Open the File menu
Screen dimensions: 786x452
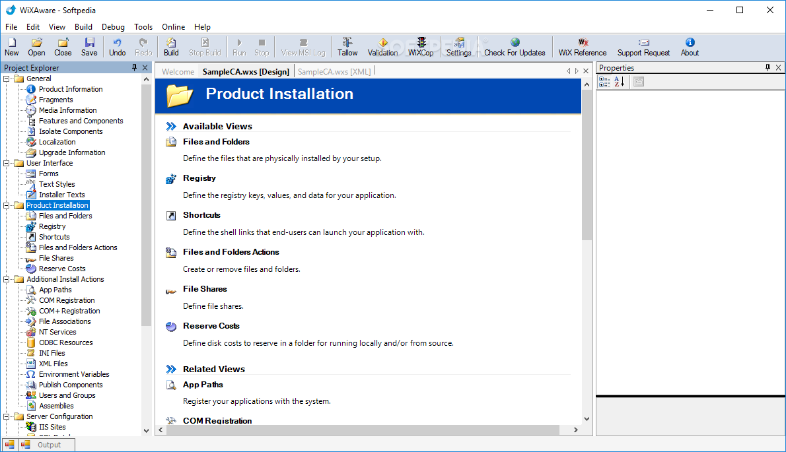11,27
